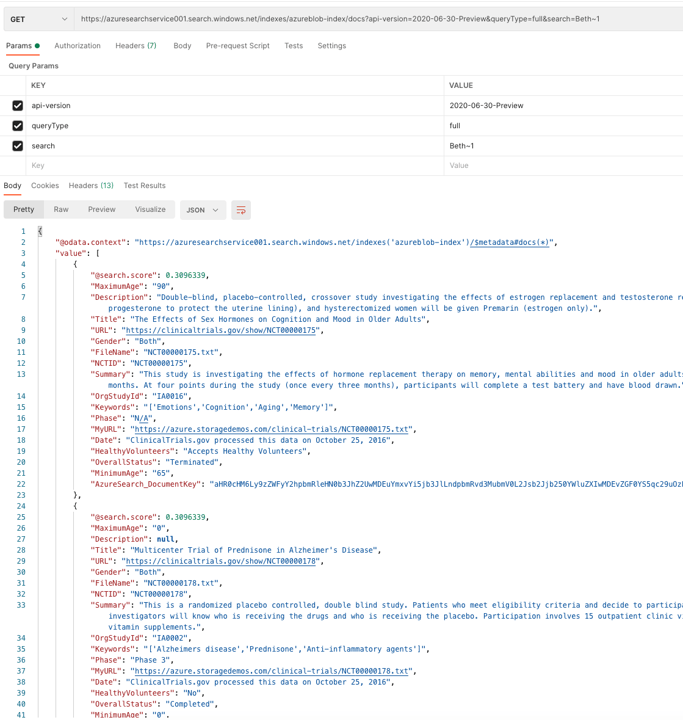Switch to the Tests tab
Viewport: 683px width, 720px height.
294,46
